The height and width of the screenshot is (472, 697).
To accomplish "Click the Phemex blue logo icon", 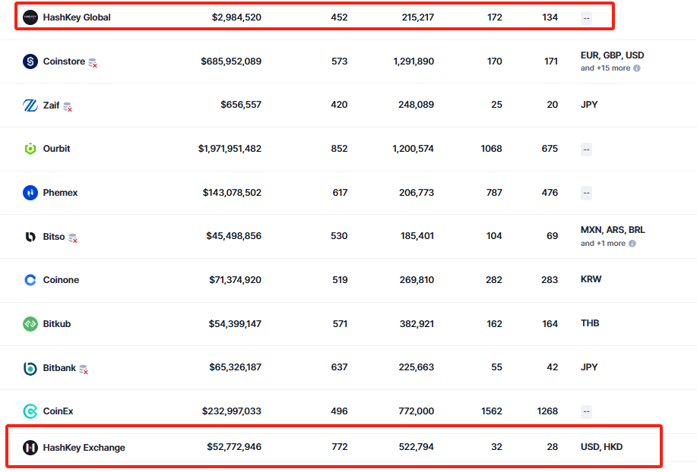I will pos(30,193).
